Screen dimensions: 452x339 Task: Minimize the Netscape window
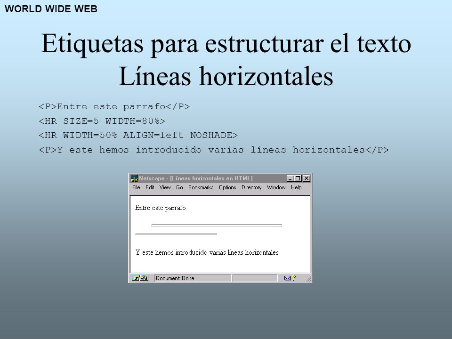291,178
